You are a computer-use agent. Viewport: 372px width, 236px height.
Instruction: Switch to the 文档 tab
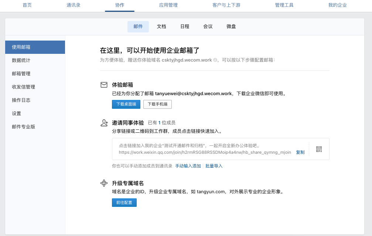pyautogui.click(x=161, y=27)
